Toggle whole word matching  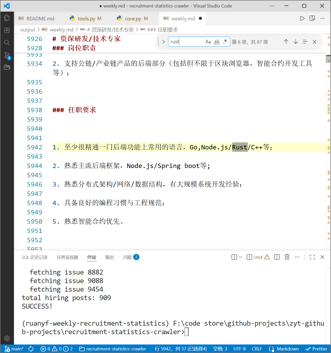tap(217, 42)
